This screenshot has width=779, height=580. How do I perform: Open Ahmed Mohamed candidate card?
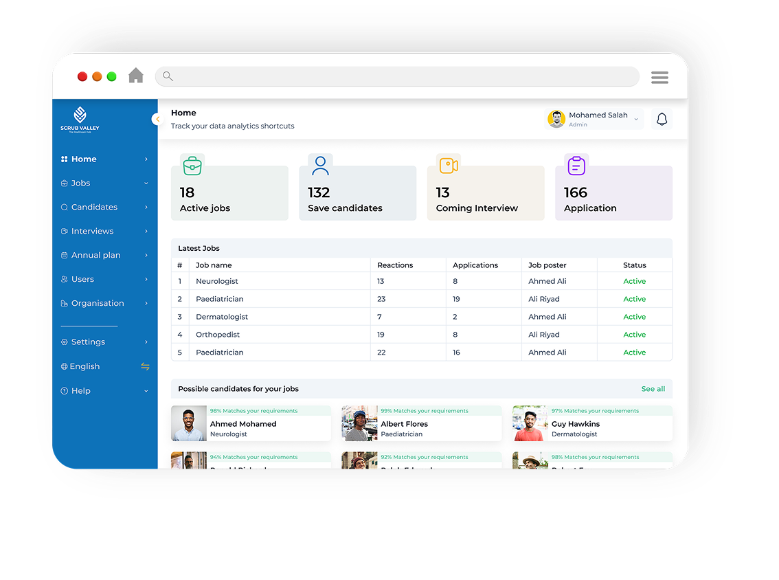click(x=251, y=423)
